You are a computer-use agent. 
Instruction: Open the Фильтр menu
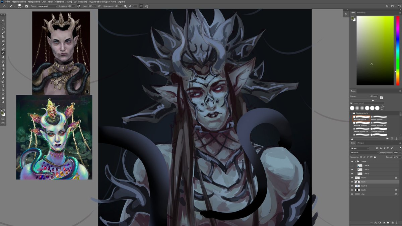(69, 2)
